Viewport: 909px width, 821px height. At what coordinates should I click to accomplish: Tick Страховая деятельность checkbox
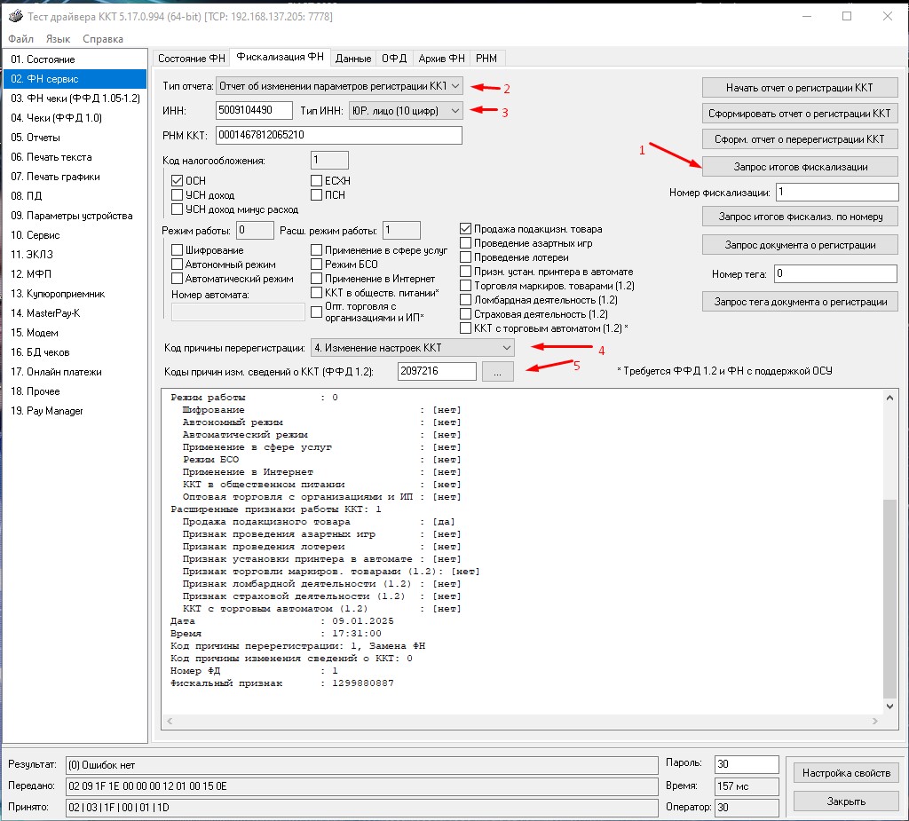click(465, 313)
